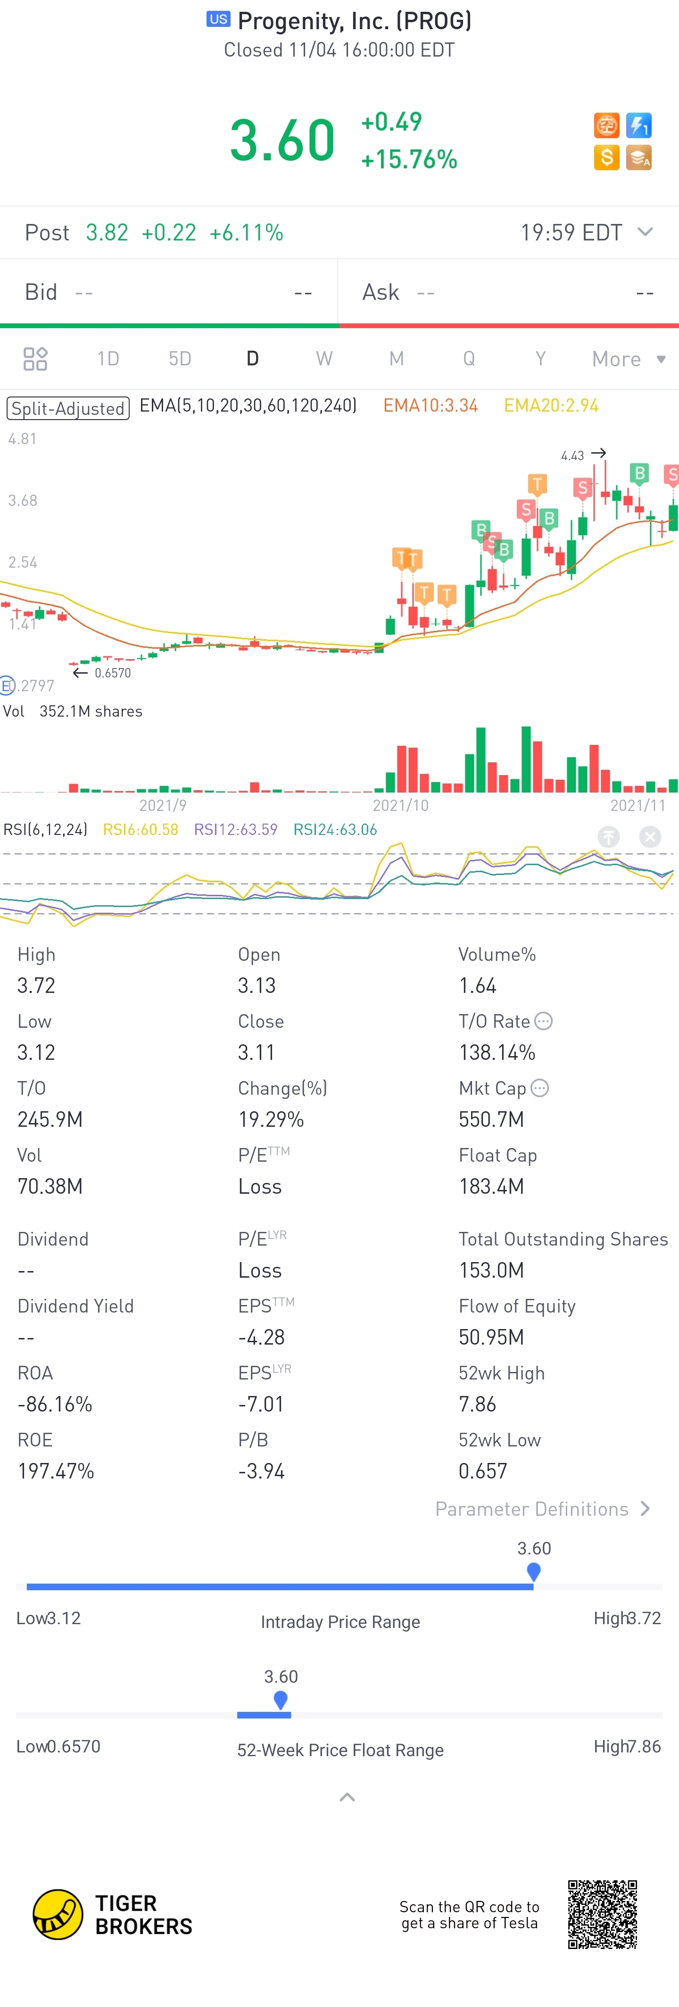Image resolution: width=679 pixels, height=2007 pixels.
Task: Tap the Post market quote row
Action: (339, 232)
